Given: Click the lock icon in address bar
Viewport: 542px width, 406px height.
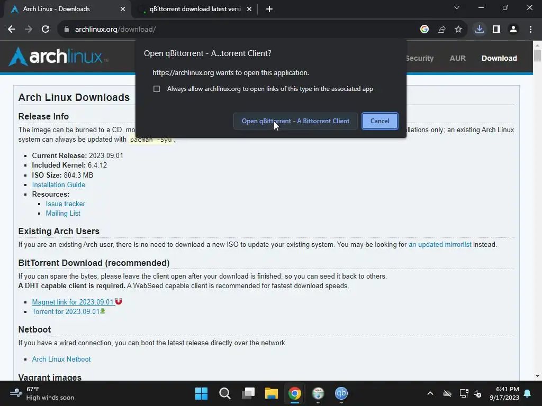Looking at the screenshot, I should tap(67, 30).
